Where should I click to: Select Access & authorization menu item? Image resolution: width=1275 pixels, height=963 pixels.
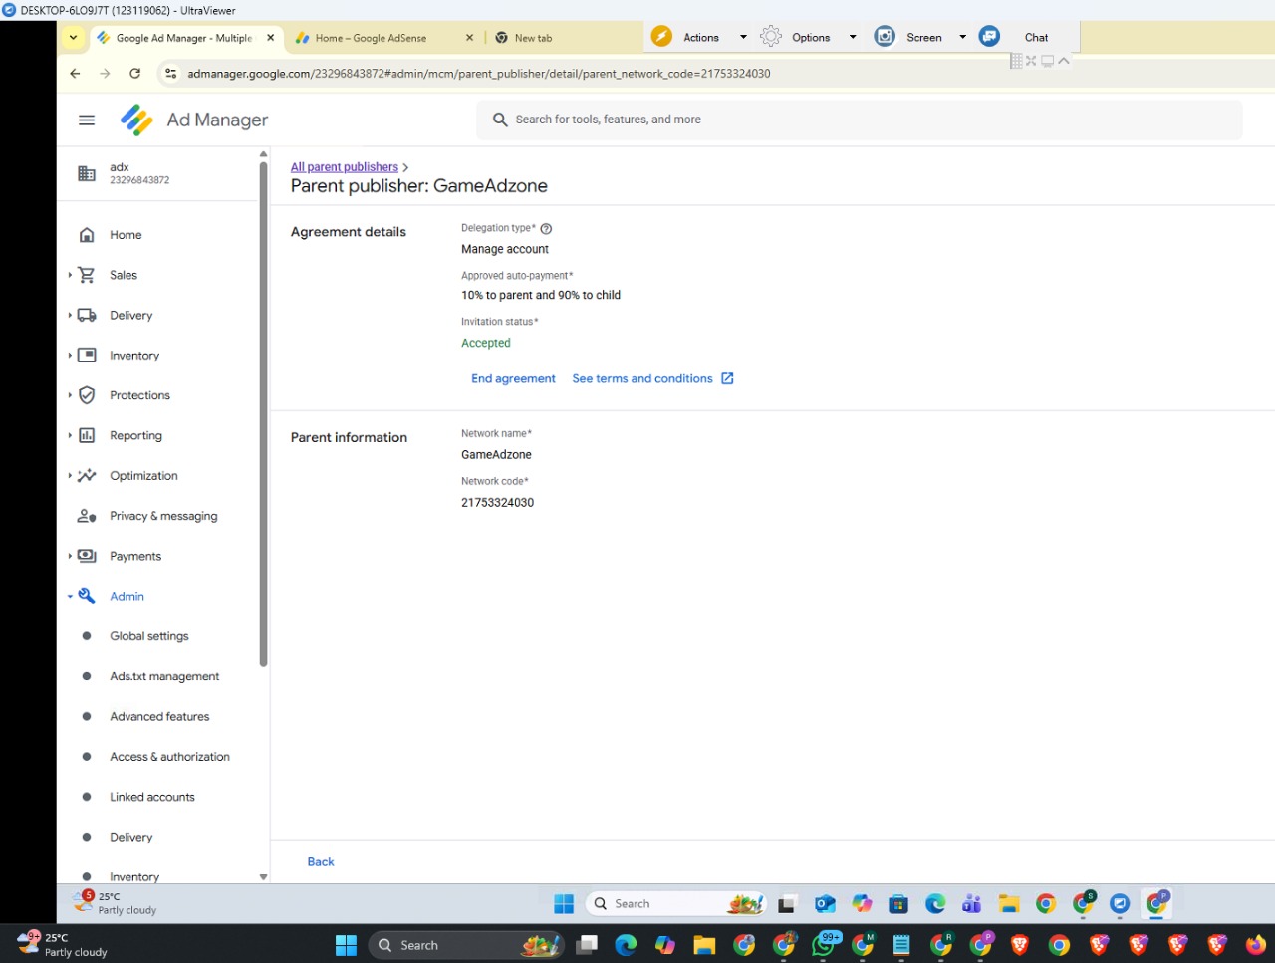169,757
